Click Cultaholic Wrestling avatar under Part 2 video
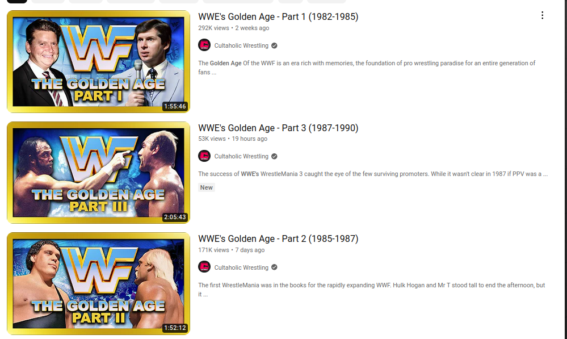 point(204,267)
